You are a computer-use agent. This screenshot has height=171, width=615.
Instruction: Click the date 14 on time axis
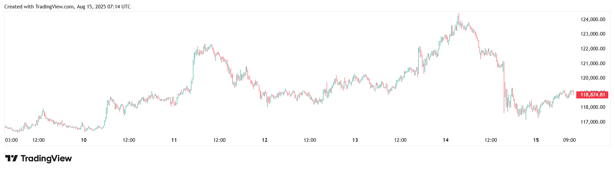(446, 140)
